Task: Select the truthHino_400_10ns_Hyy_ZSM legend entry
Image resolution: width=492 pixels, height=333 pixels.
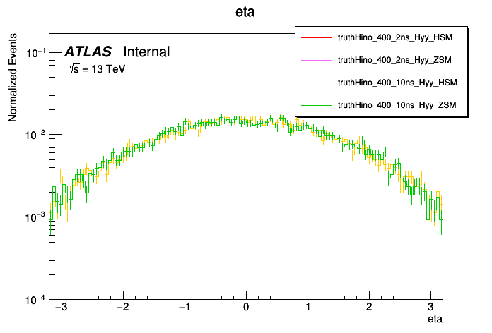Action: [x=398, y=105]
